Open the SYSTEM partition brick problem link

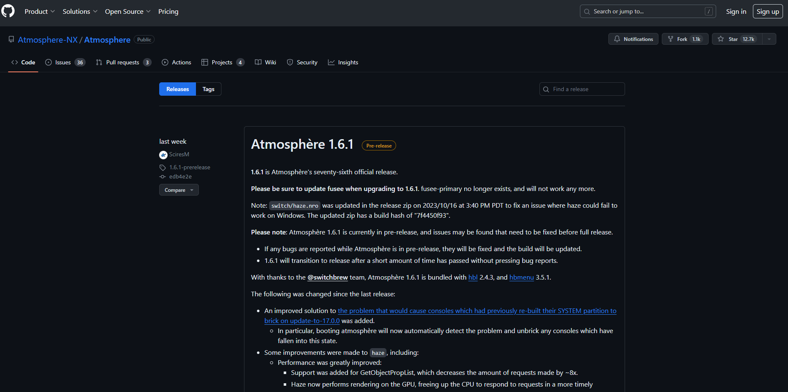click(x=440, y=316)
